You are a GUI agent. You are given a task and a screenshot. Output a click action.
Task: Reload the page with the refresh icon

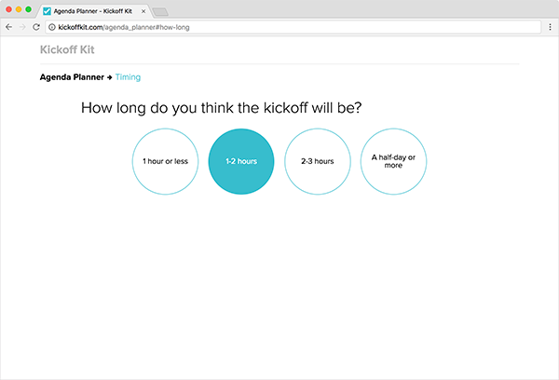point(36,27)
